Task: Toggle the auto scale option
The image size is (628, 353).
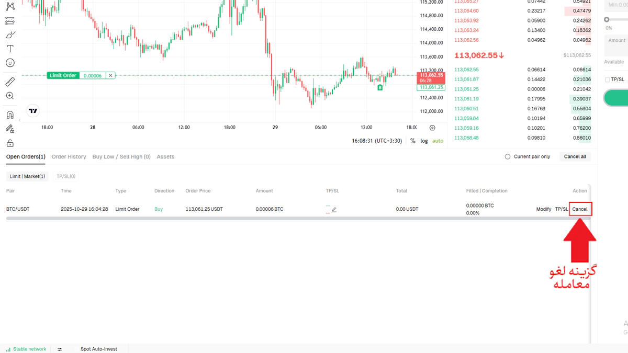Action: coord(438,141)
